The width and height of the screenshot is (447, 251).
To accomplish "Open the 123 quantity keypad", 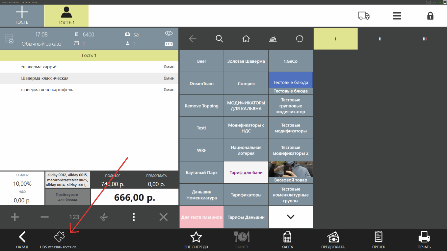I will pos(74,217).
